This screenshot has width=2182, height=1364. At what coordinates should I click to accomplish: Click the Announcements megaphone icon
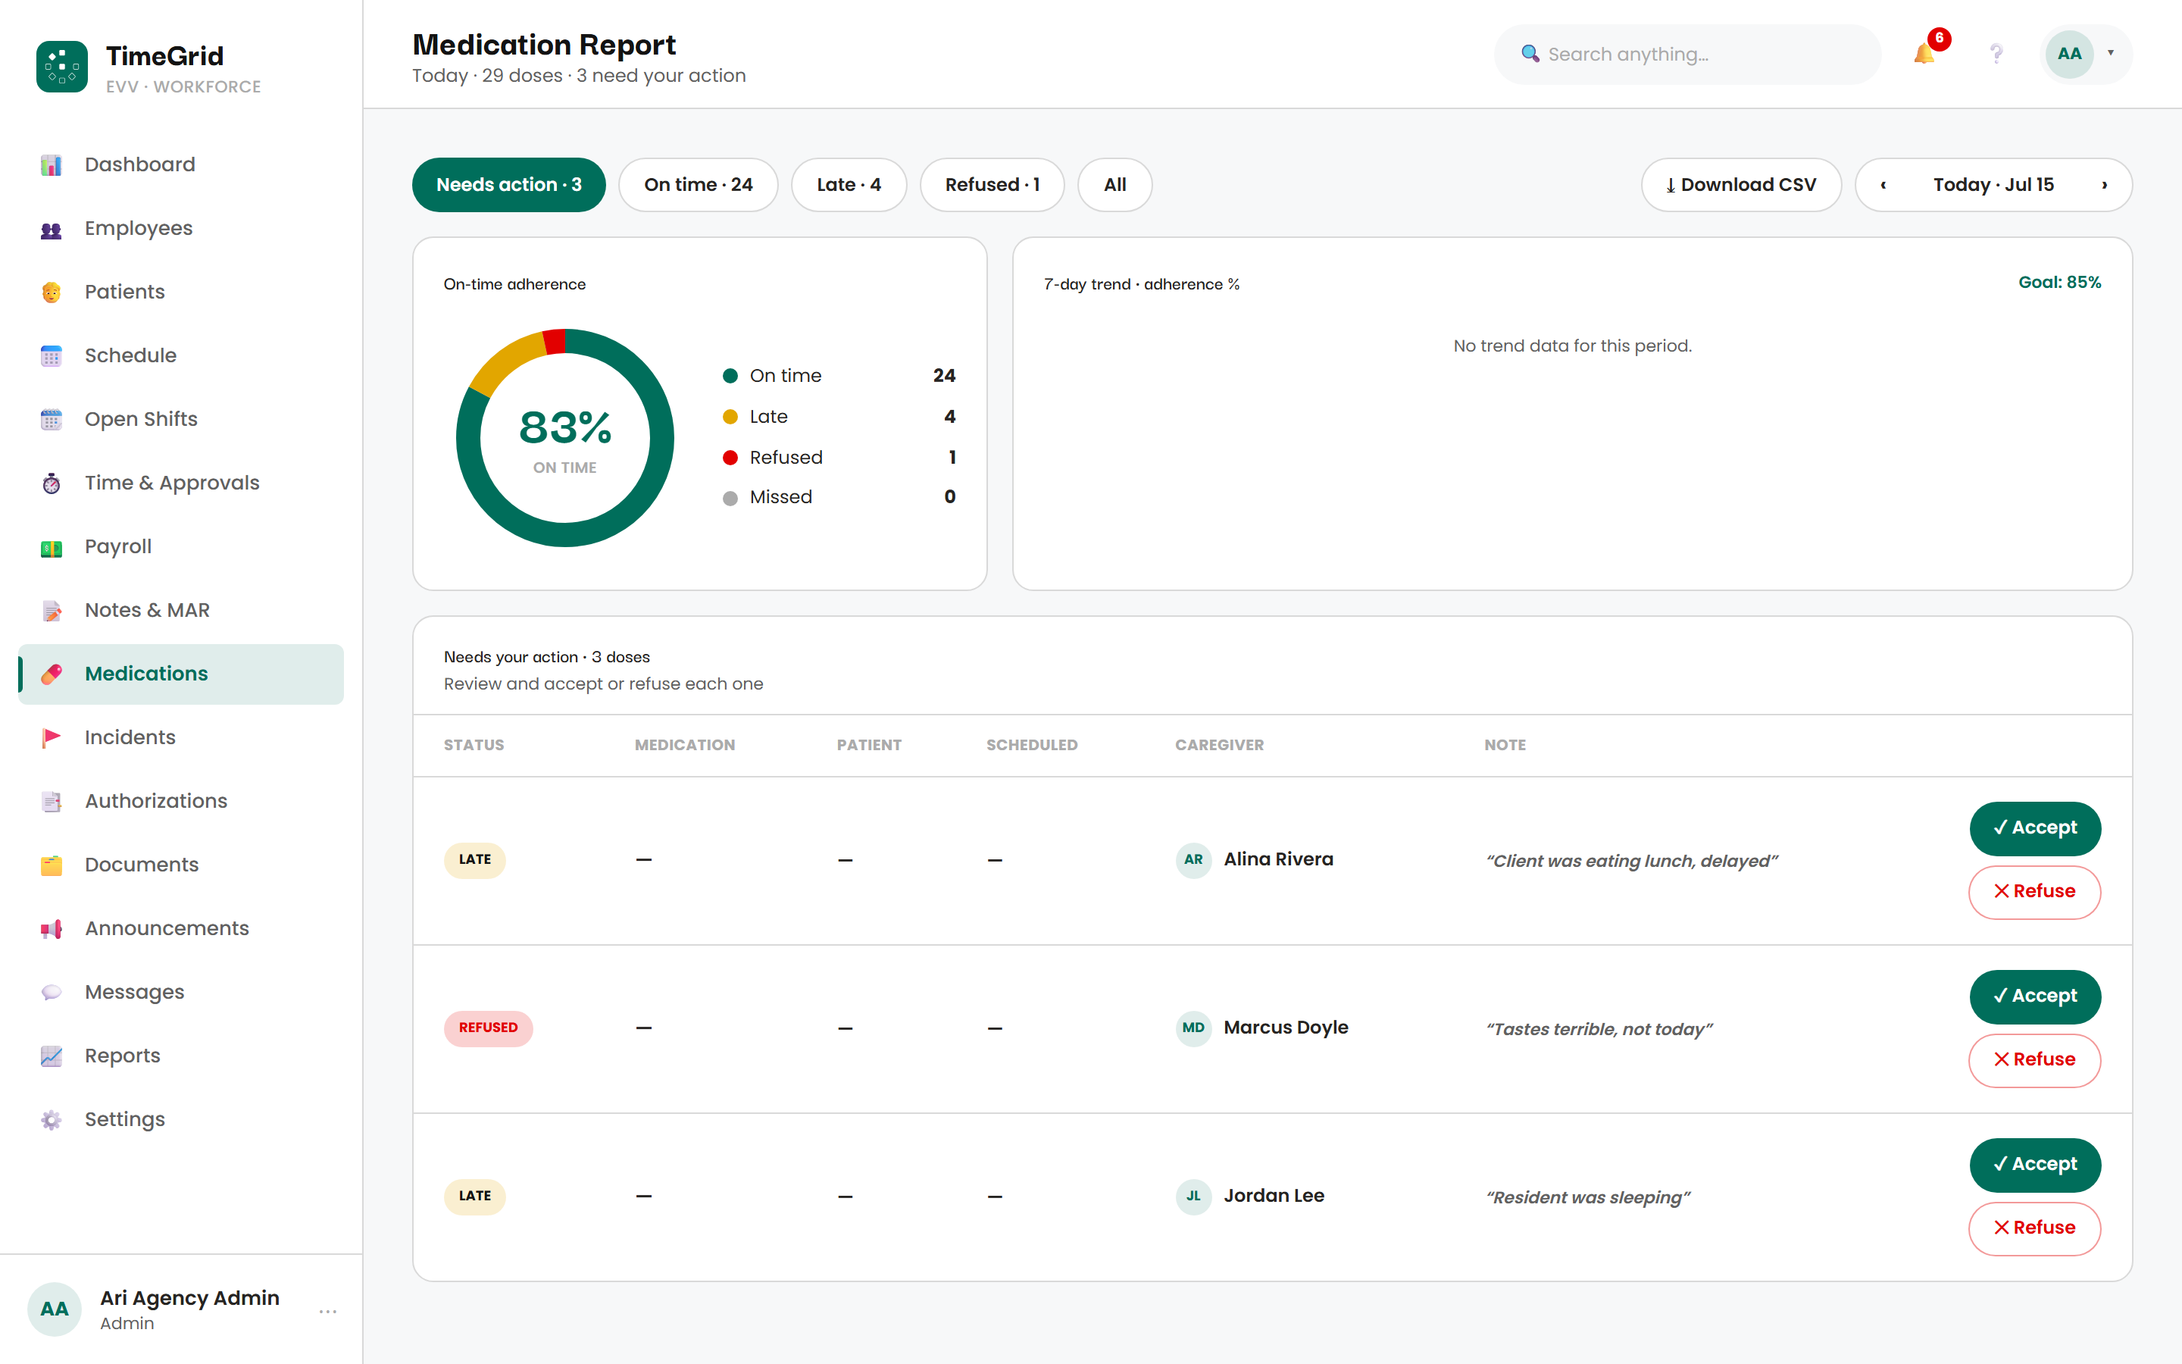click(52, 929)
